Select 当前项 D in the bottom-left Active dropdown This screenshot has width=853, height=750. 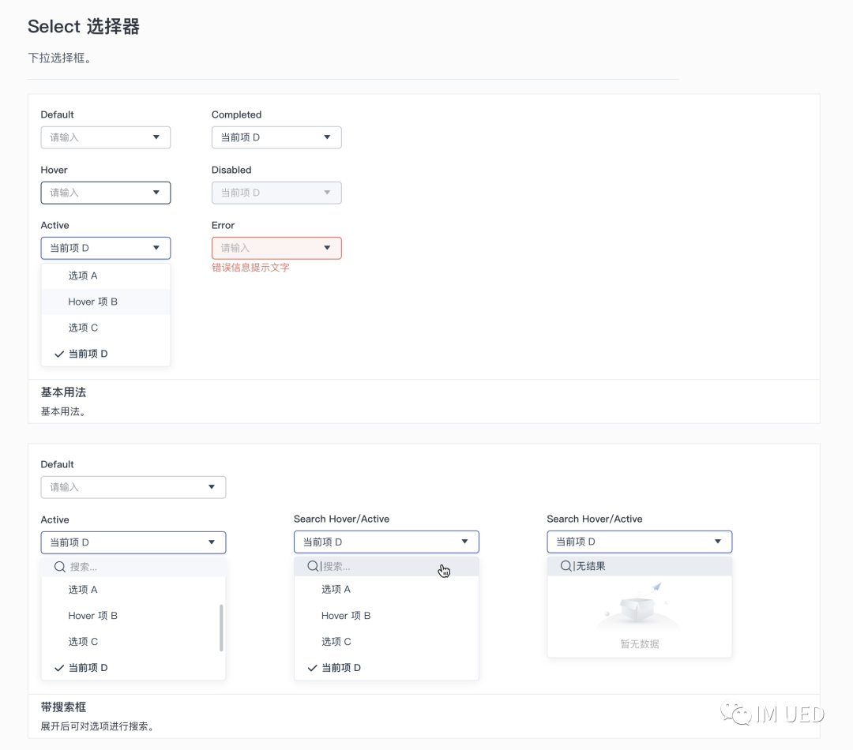point(88,668)
